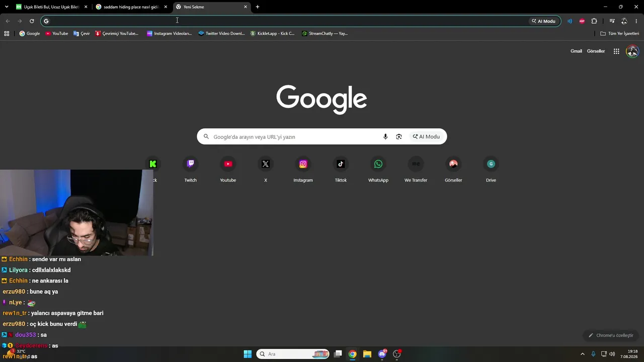
Task: Open the Google apps grid launcher
Action: click(616, 51)
